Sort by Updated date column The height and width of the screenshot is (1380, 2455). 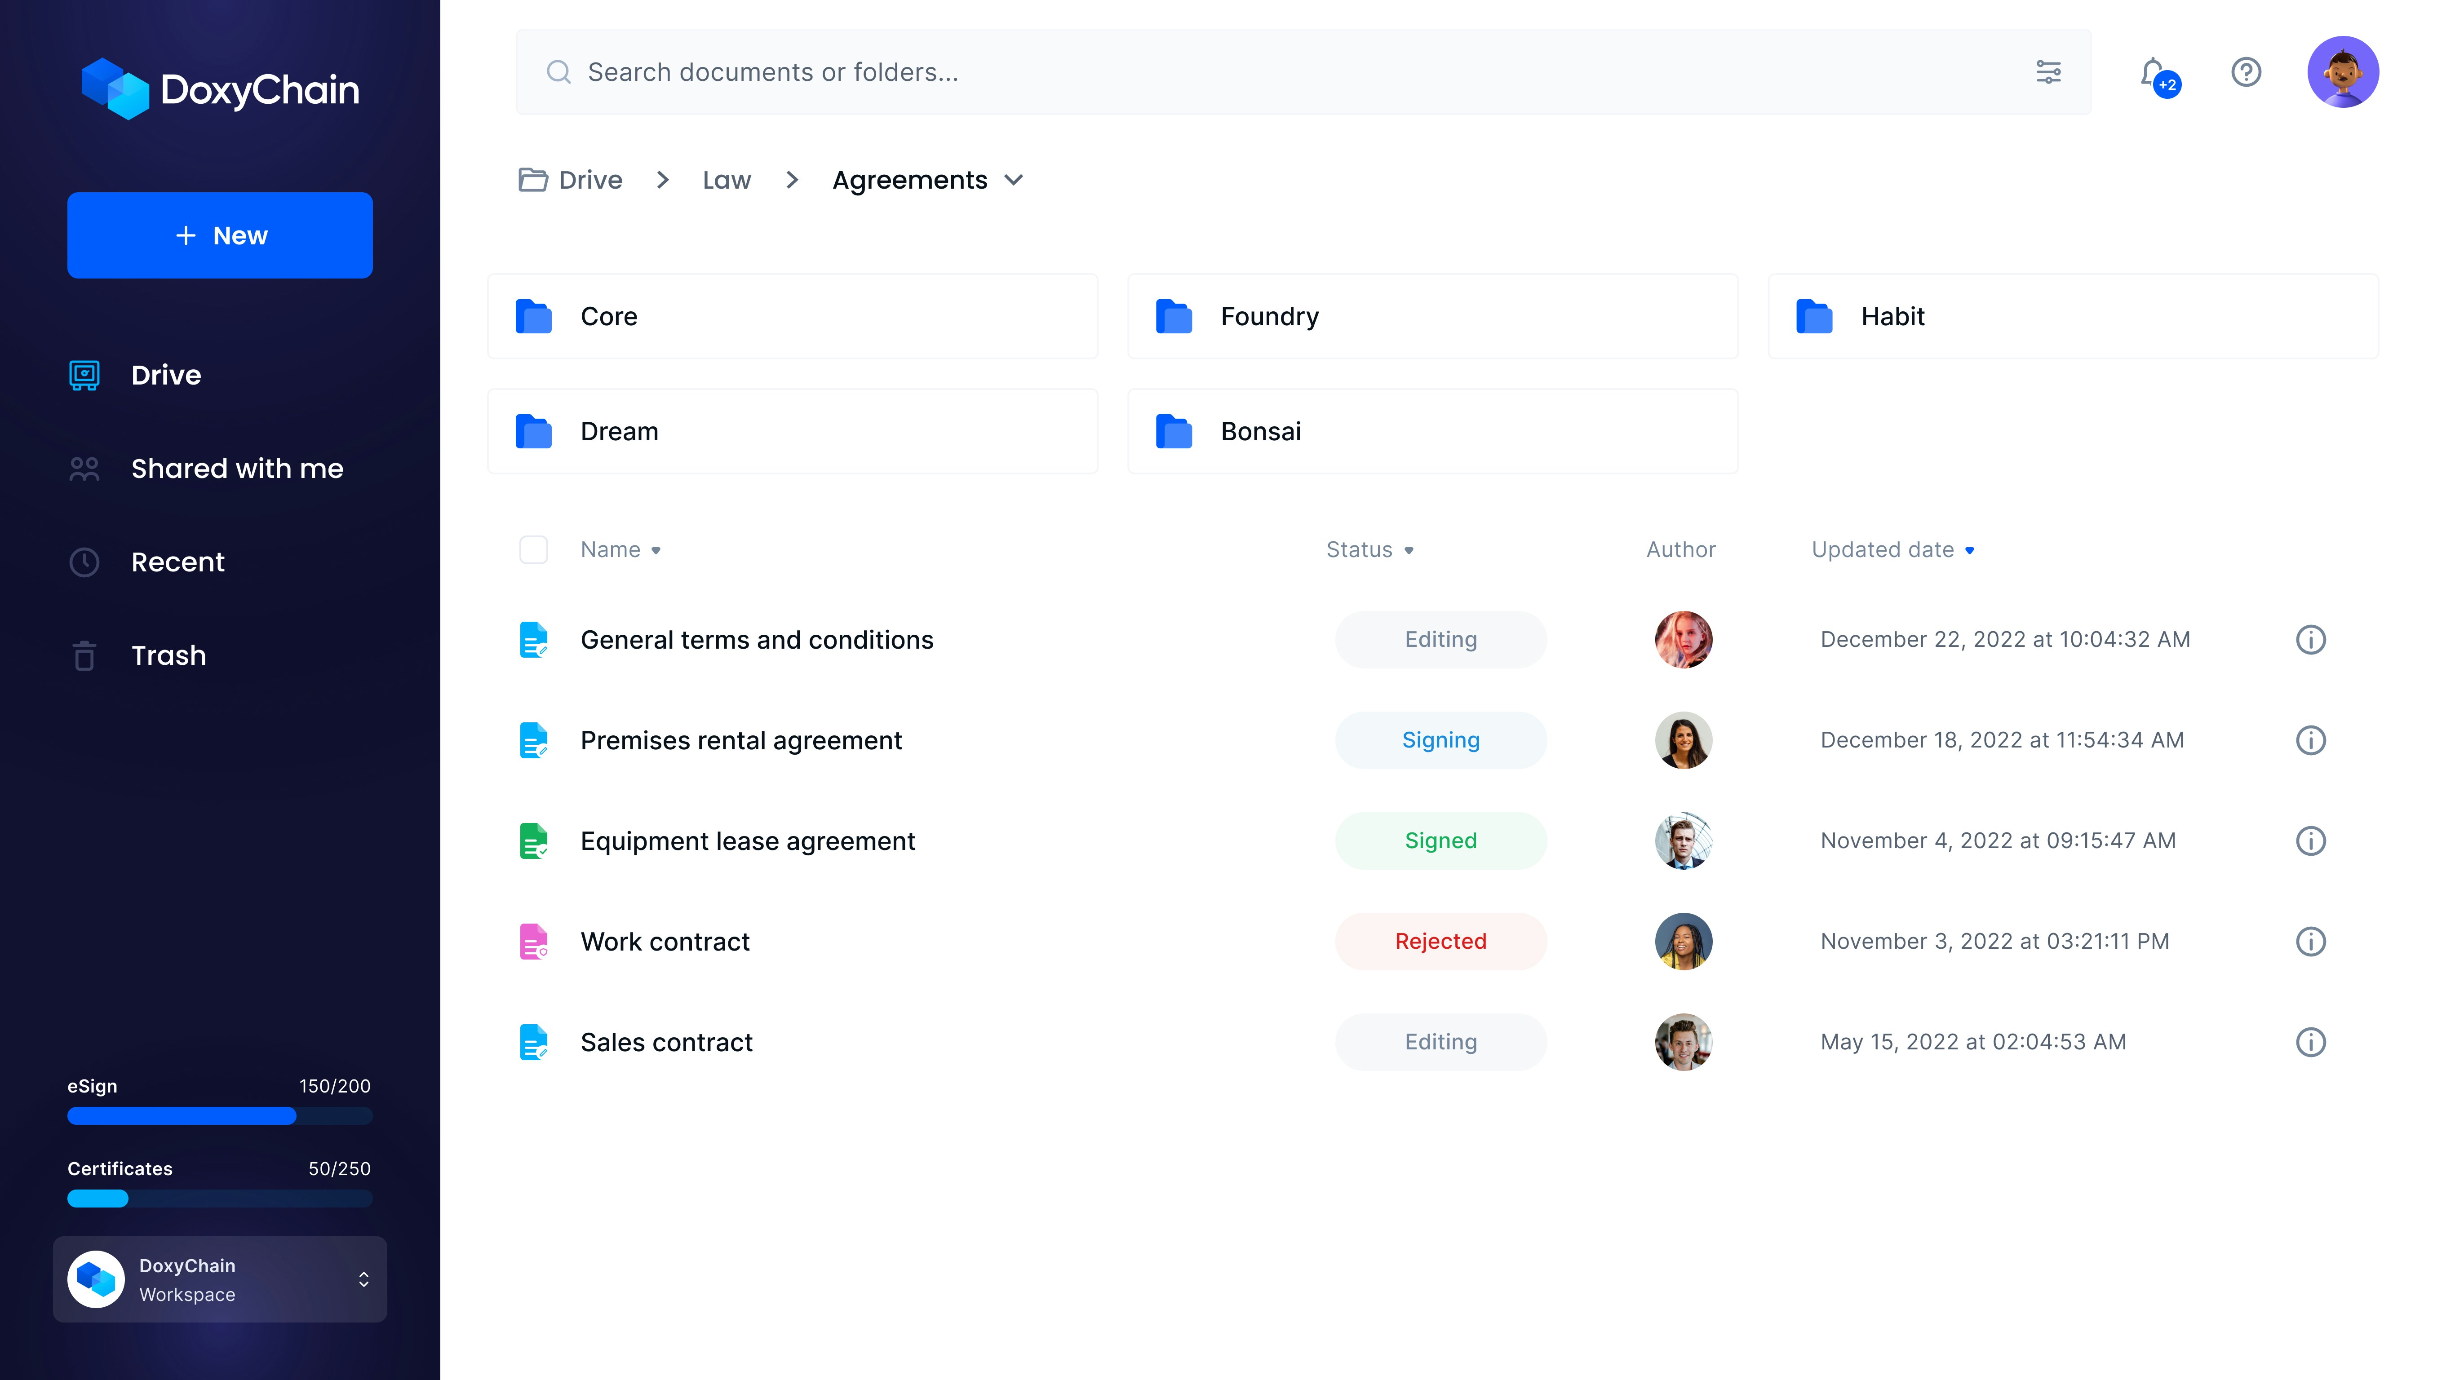point(1893,550)
